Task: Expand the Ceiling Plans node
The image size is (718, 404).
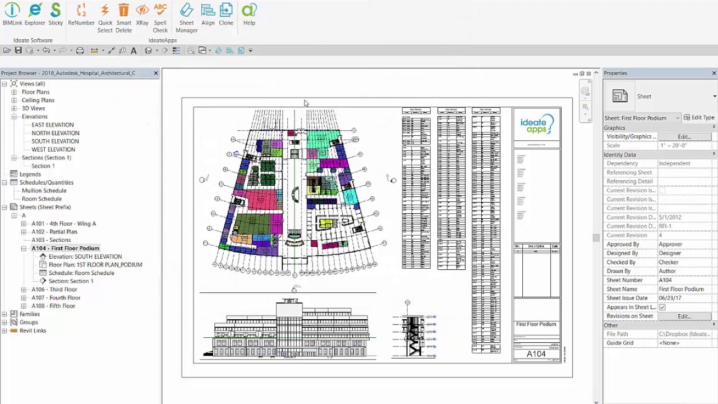Action: click(x=14, y=100)
